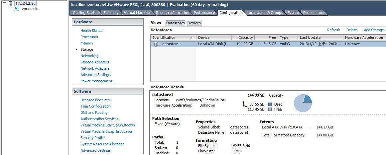This screenshot has width=386, height=155.
Task: Switch view to Datastores
Action: (175, 23)
